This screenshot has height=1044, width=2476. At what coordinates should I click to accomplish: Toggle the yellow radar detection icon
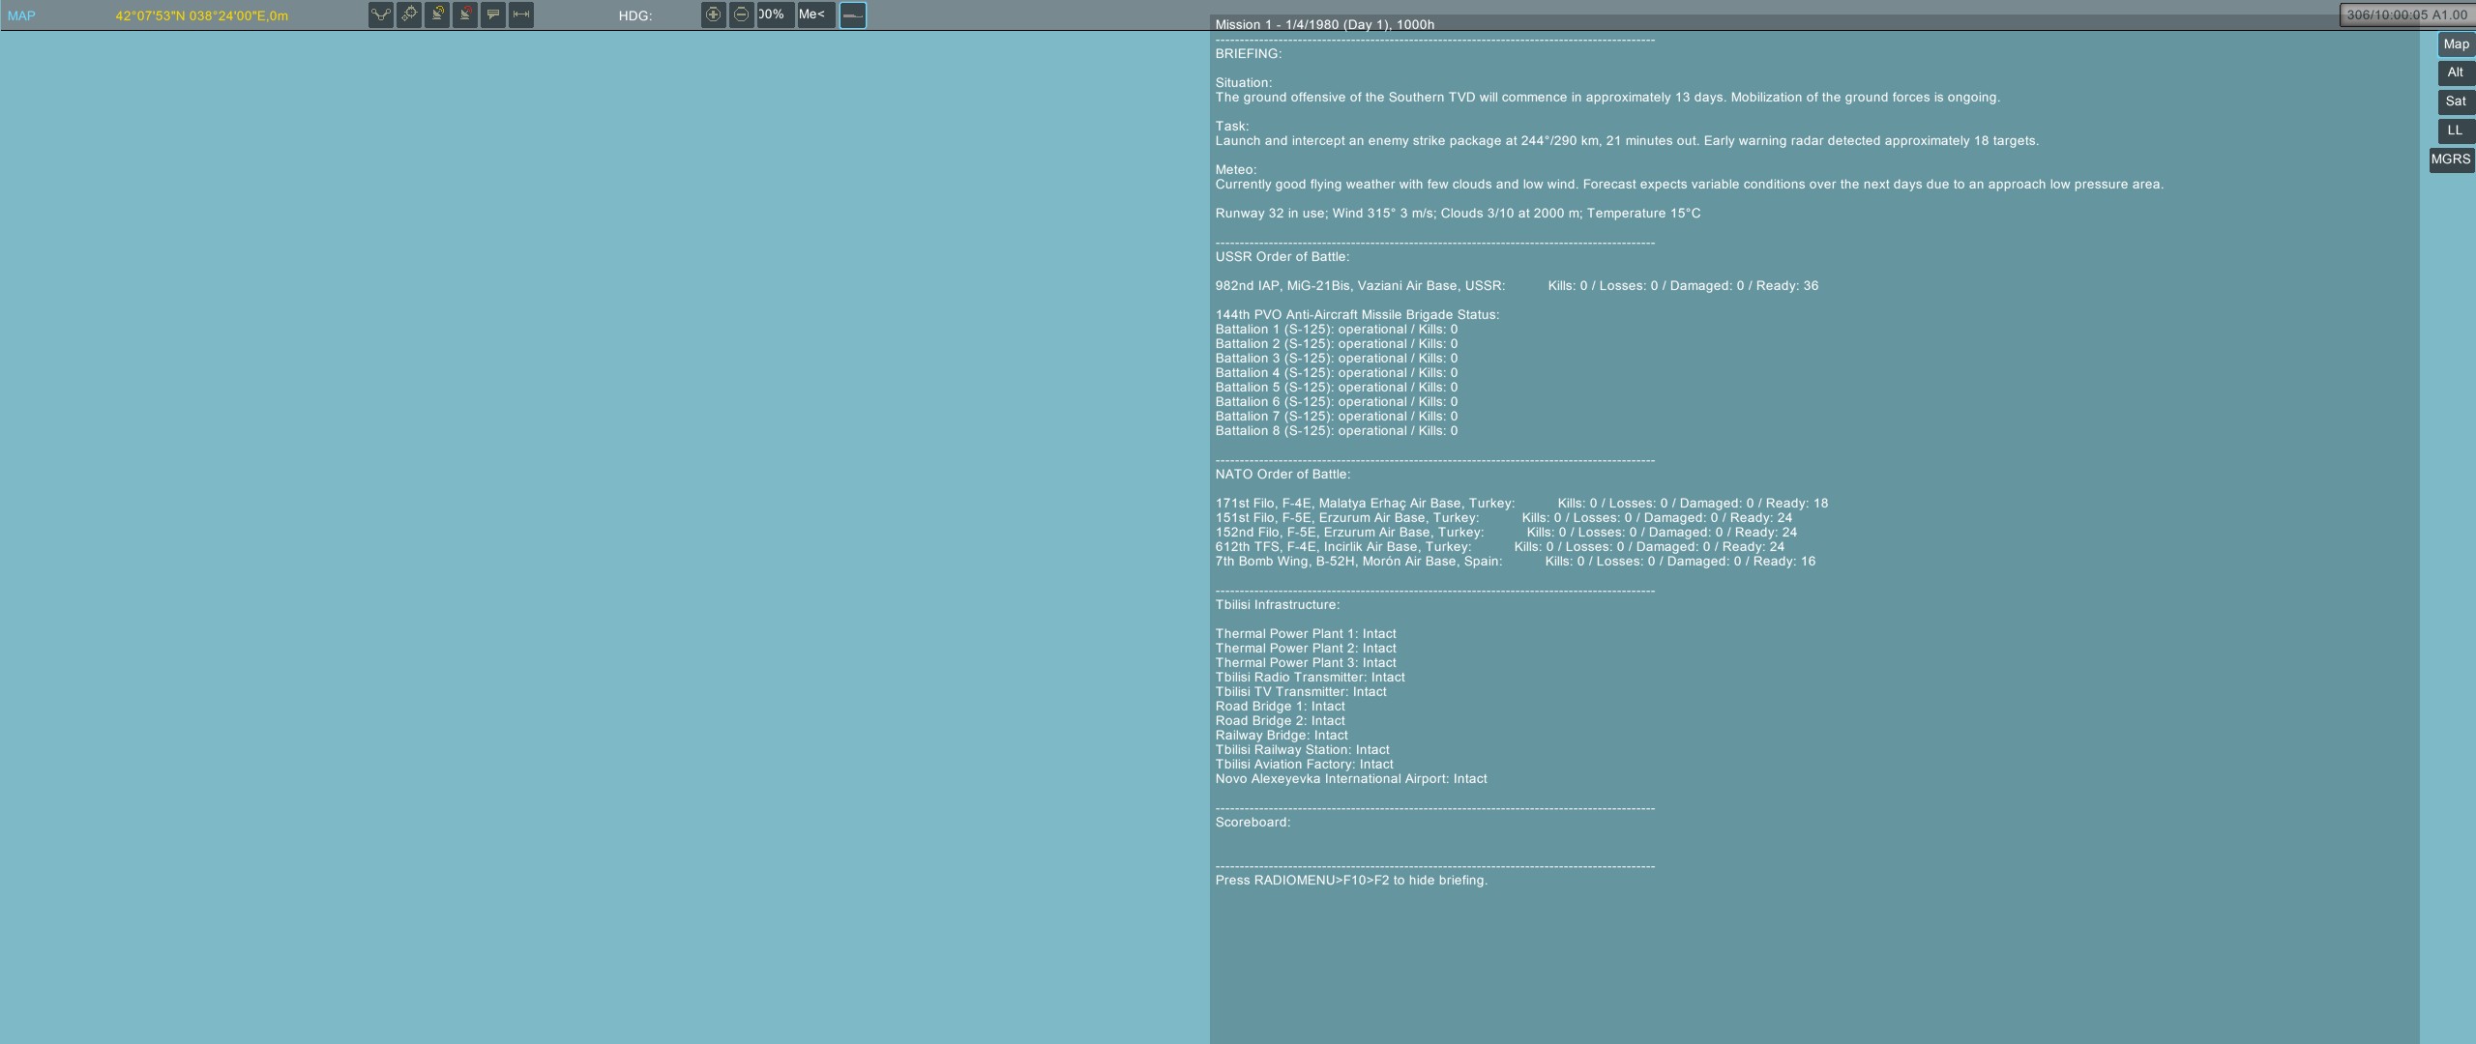(437, 14)
